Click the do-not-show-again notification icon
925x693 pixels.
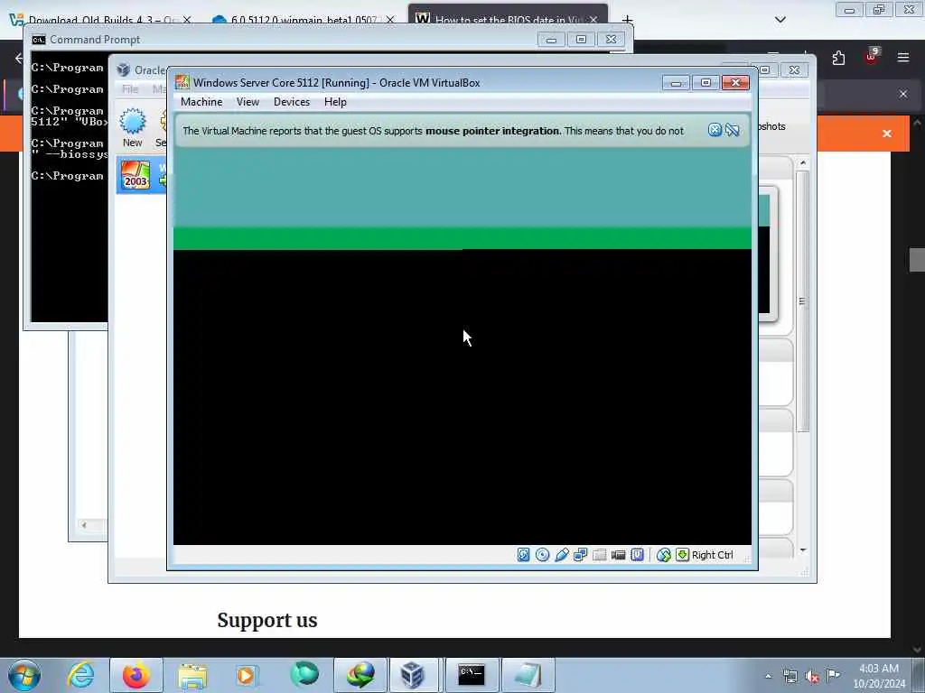pos(732,130)
